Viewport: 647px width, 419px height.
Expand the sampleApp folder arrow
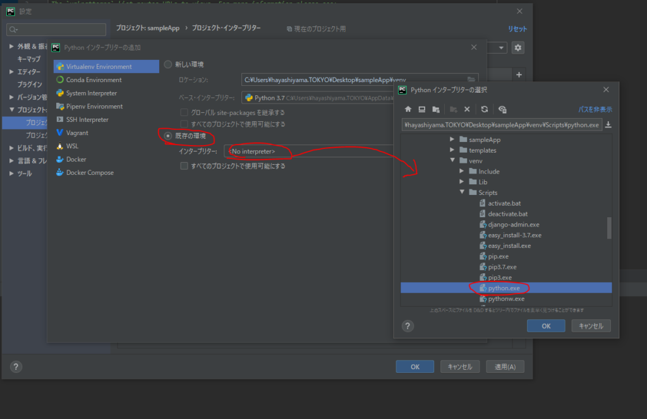pyautogui.click(x=452, y=139)
